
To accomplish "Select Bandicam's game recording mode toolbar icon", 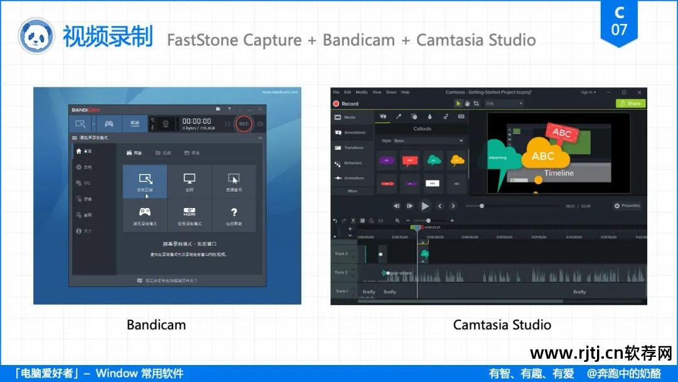I will click(x=109, y=124).
